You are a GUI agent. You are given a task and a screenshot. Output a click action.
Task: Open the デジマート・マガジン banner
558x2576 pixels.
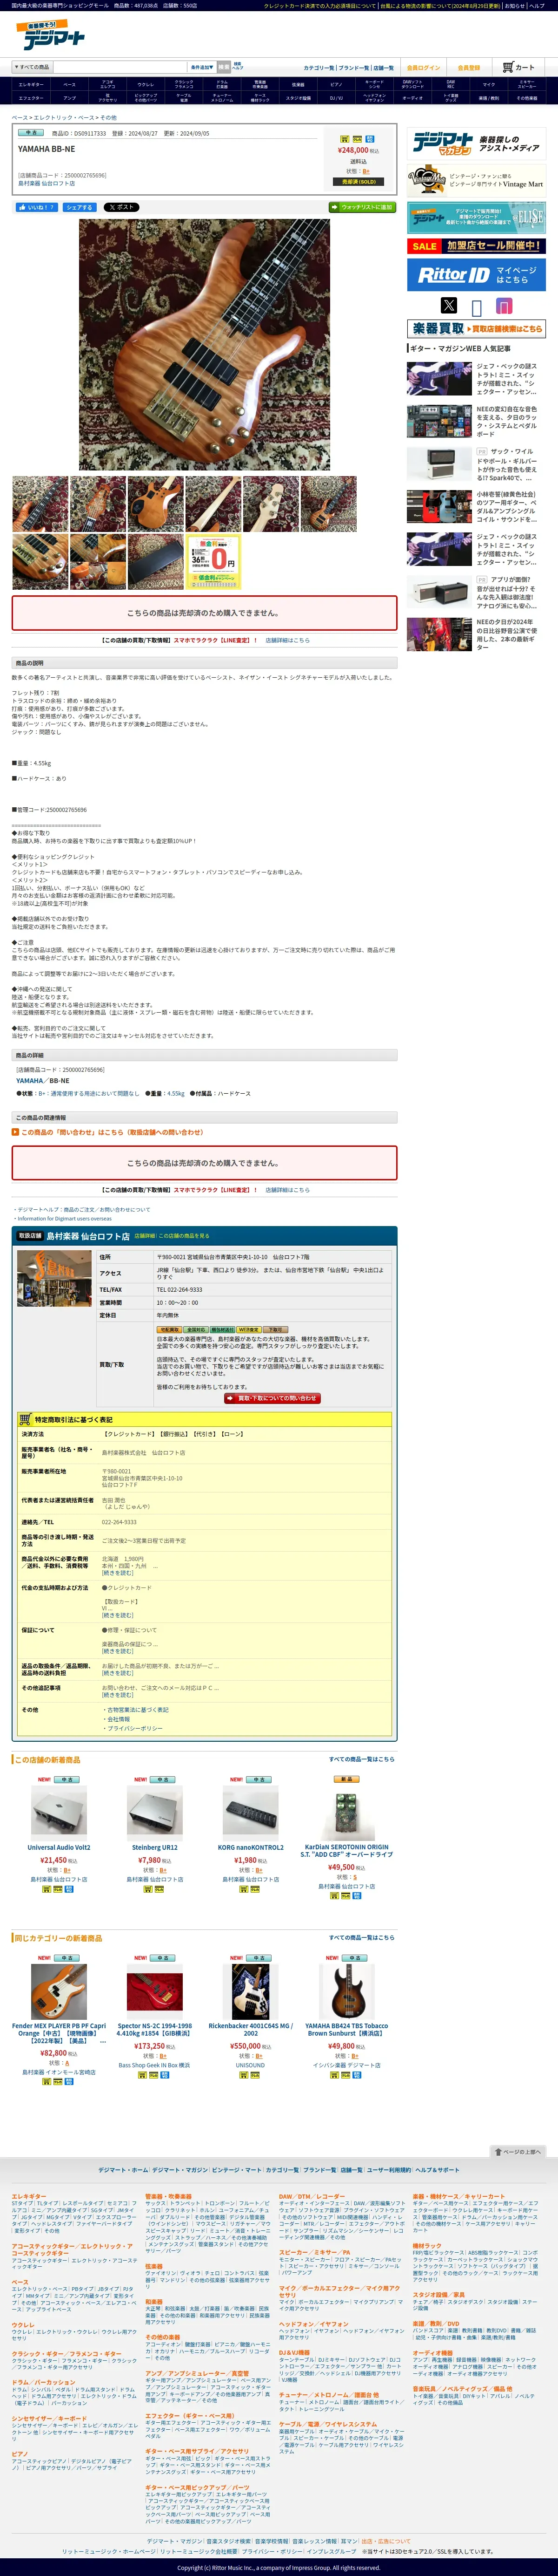475,143
